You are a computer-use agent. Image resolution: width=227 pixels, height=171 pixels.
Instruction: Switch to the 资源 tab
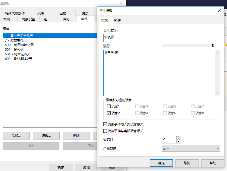(x=117, y=21)
